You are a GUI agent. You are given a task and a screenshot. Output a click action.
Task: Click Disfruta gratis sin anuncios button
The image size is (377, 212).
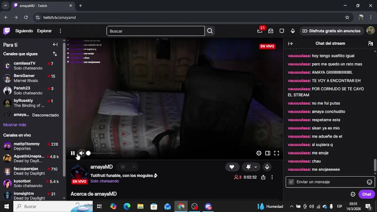pyautogui.click(x=331, y=31)
